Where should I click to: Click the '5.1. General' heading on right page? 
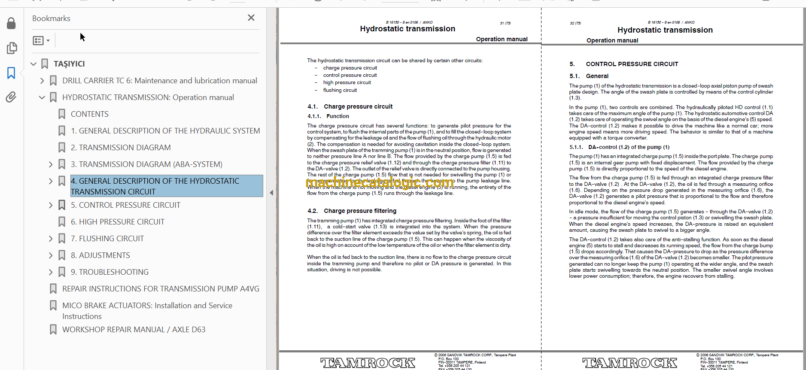click(589, 76)
